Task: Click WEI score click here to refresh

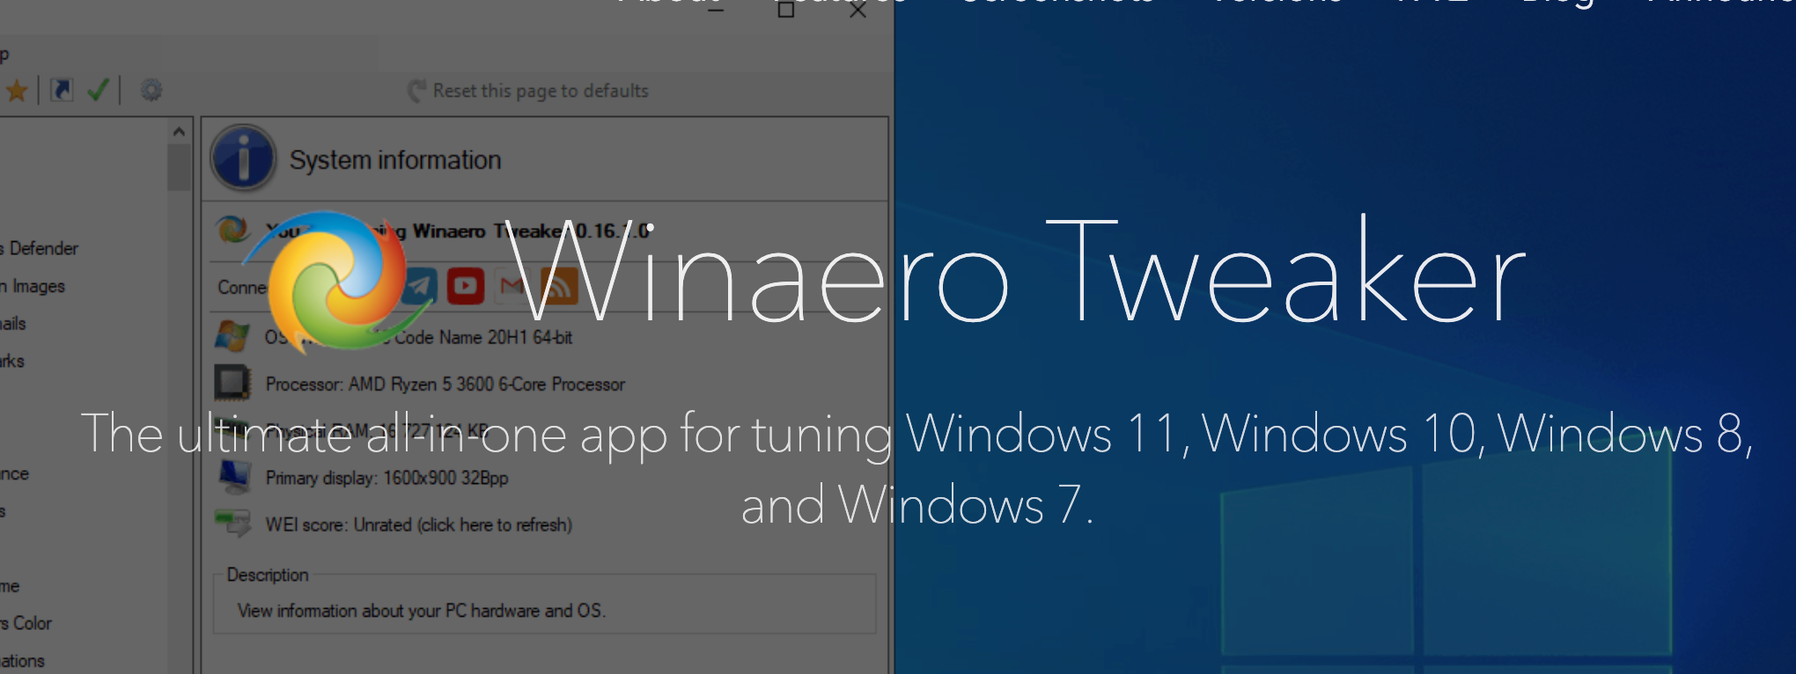Action: coord(419,524)
